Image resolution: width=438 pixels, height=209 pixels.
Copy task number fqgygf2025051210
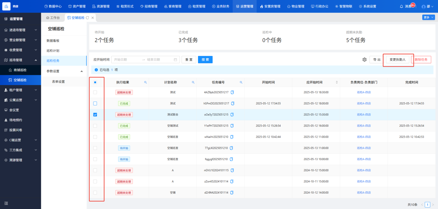[231, 159]
